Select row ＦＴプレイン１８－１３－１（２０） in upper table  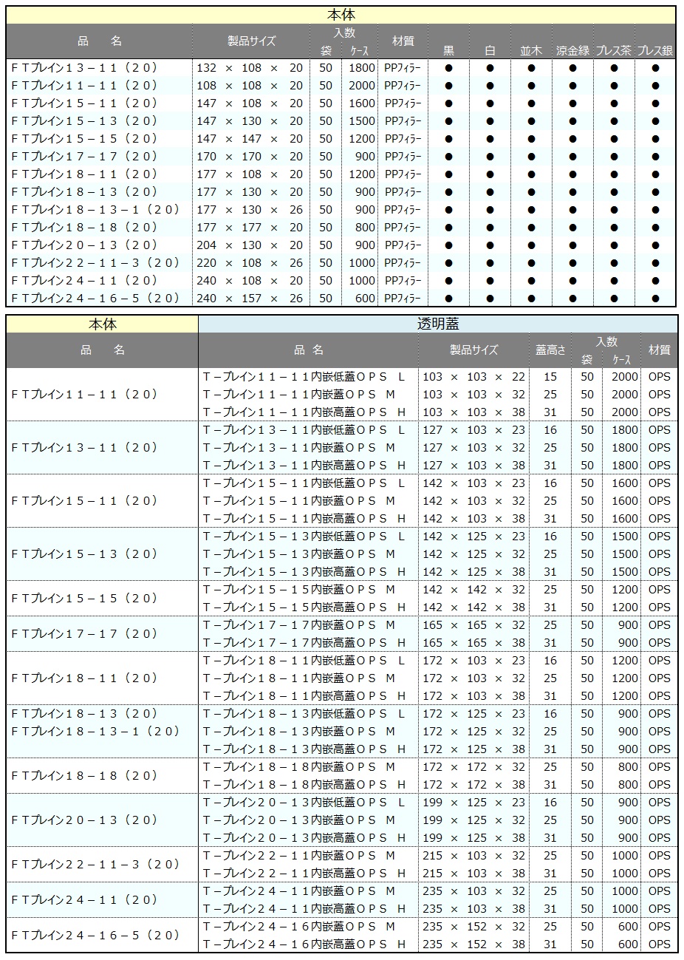pos(342,209)
